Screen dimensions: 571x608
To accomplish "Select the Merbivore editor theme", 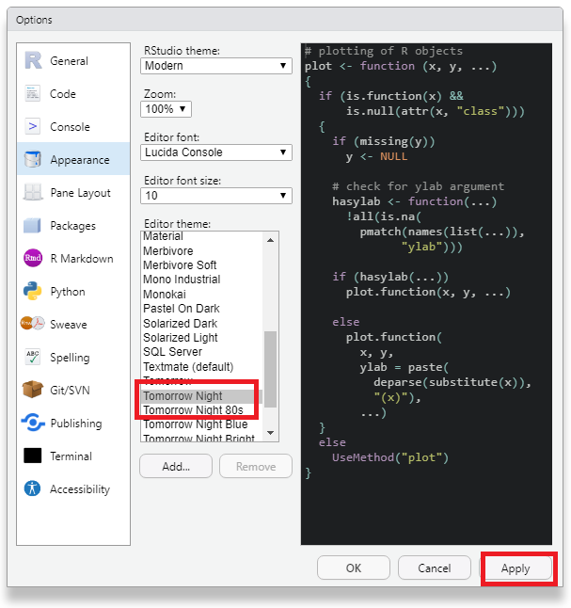I will coord(201,251).
